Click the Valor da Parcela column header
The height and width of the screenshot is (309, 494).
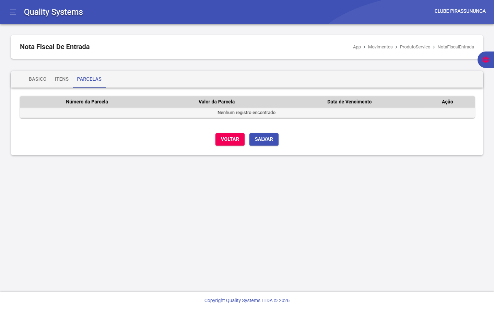pos(216,102)
